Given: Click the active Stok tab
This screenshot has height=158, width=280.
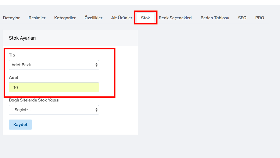Looking at the screenshot, I should click(x=145, y=18).
